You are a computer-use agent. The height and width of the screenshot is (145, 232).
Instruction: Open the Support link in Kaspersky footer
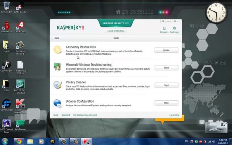click(x=66, y=115)
